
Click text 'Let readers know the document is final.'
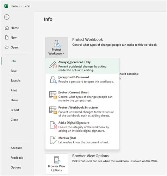(83, 142)
